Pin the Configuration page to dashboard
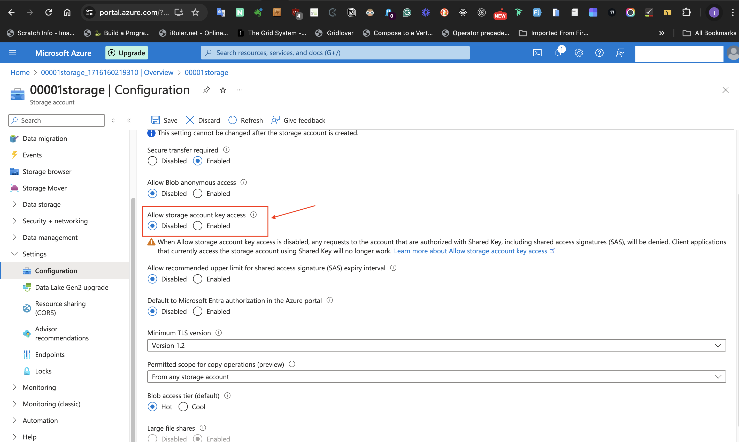Screen dimensions: 739x442 pyautogui.click(x=206, y=90)
